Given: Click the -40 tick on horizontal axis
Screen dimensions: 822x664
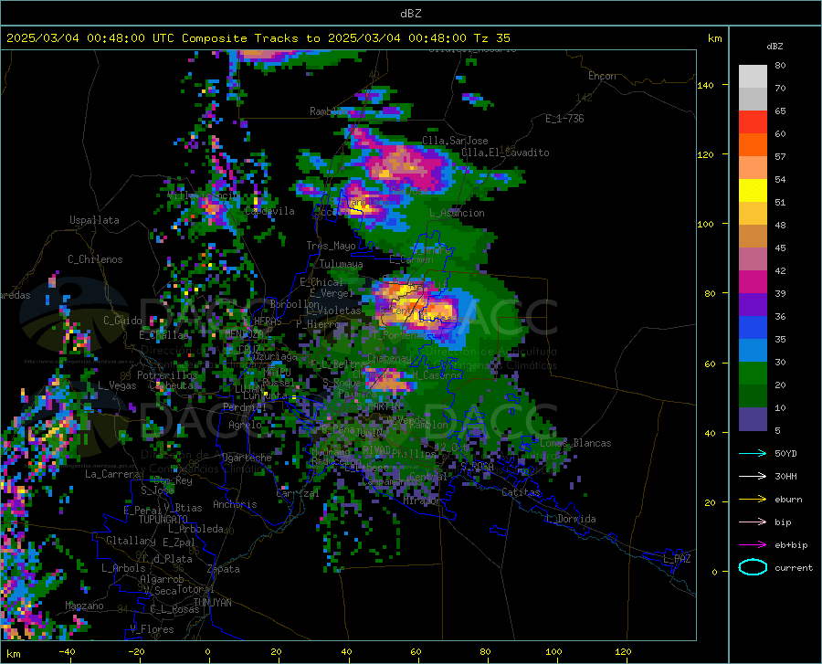Looking at the screenshot, I should pyautogui.click(x=67, y=651).
